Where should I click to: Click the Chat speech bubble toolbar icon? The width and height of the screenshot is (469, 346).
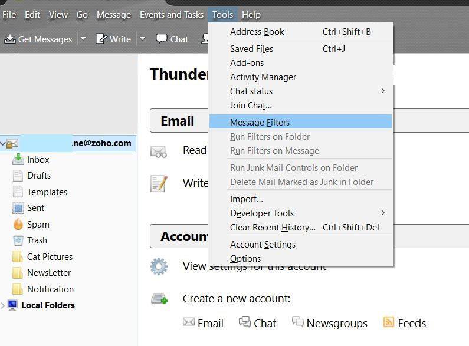(x=162, y=39)
